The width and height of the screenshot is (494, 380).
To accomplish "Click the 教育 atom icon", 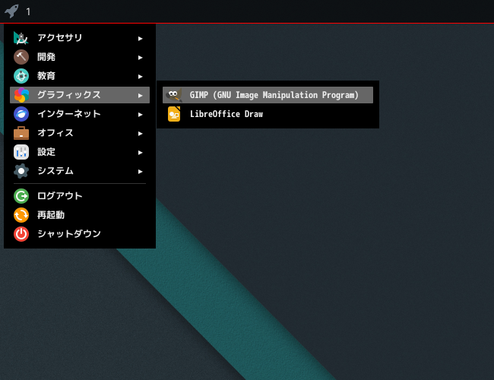I will coord(21,76).
